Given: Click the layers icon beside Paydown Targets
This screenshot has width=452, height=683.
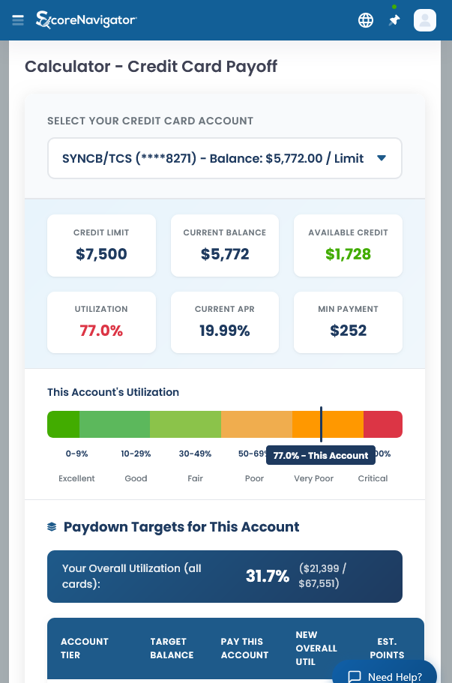Looking at the screenshot, I should click(x=51, y=527).
